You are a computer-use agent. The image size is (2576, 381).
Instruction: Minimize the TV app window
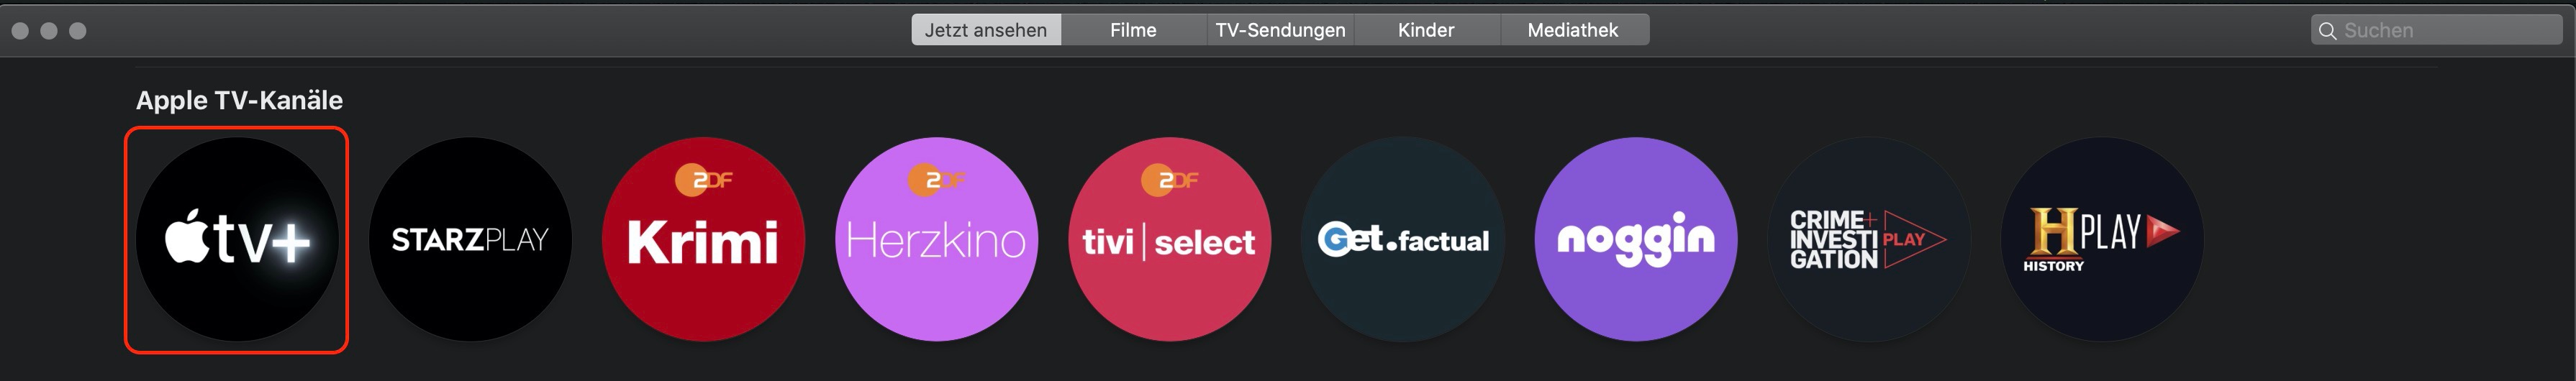tap(49, 31)
